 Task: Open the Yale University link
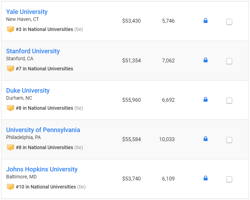[27, 12]
